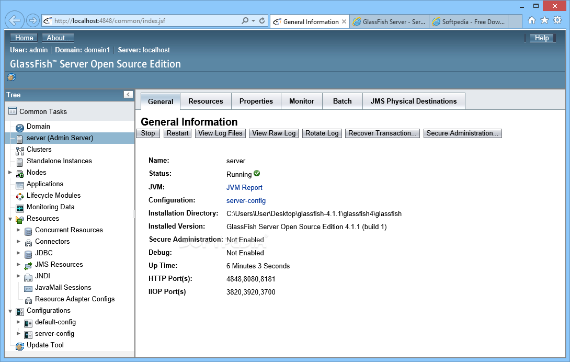Click Secure Administration button
This screenshot has width=570, height=362.
pos(462,133)
